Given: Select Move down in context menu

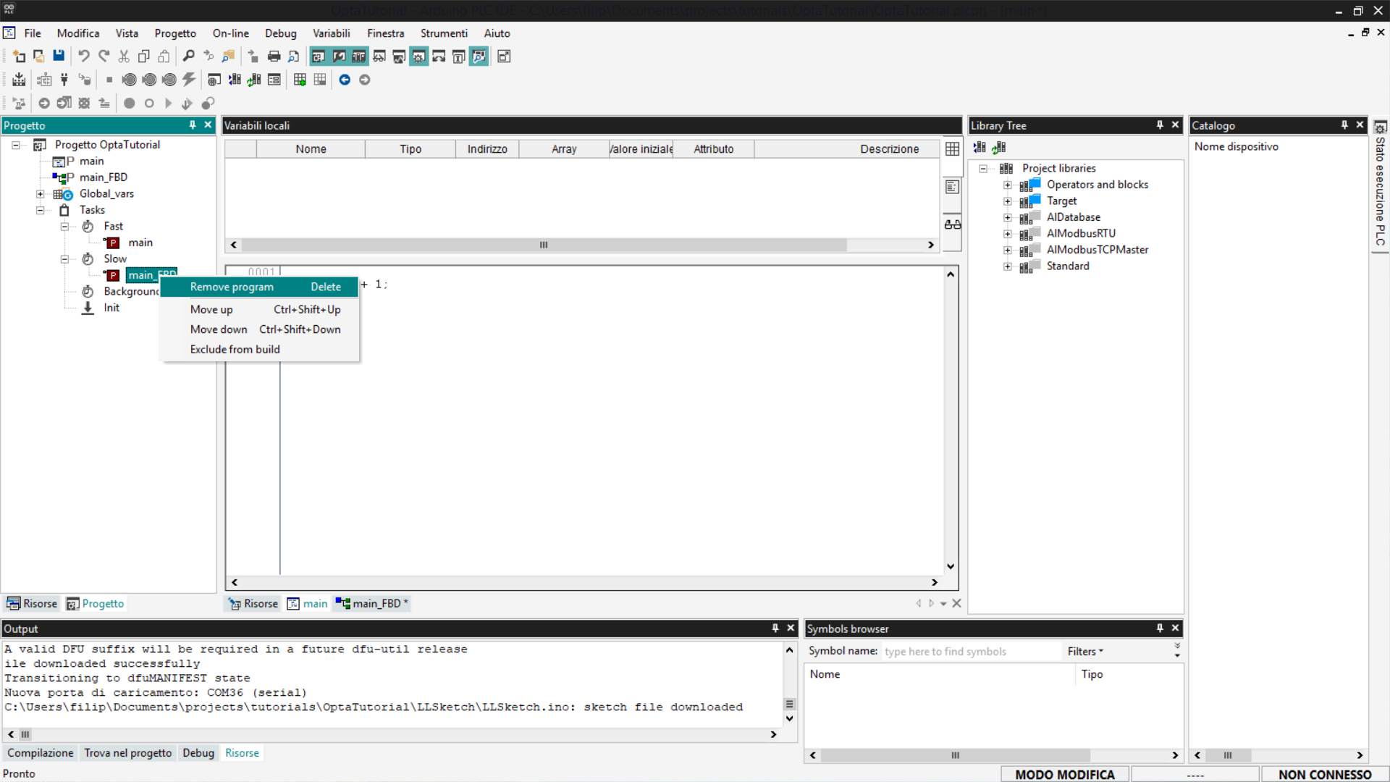Looking at the screenshot, I should 219,329.
